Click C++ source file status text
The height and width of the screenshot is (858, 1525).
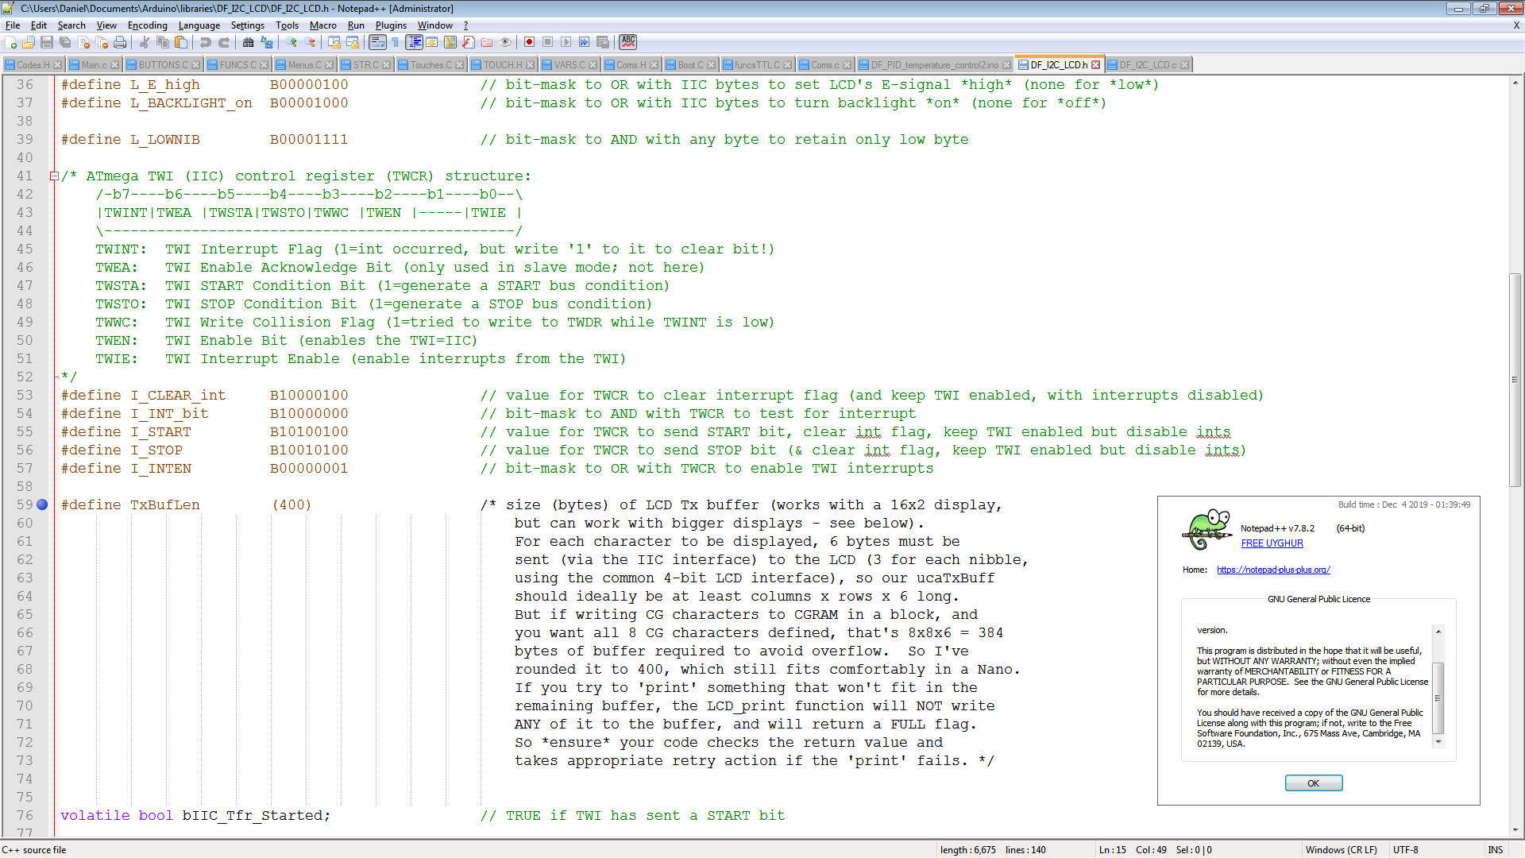point(34,849)
